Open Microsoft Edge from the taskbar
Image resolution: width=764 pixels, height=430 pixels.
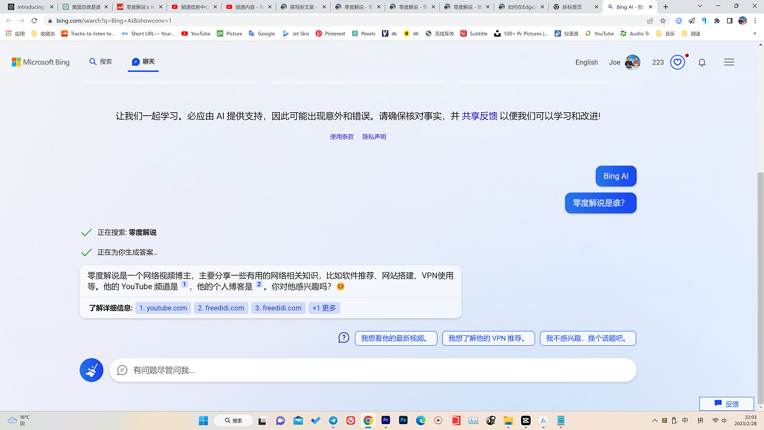(421, 420)
